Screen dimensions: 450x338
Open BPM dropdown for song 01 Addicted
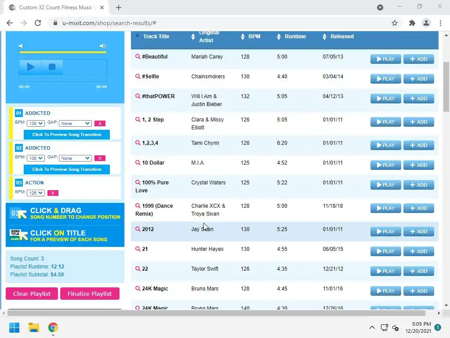point(36,123)
